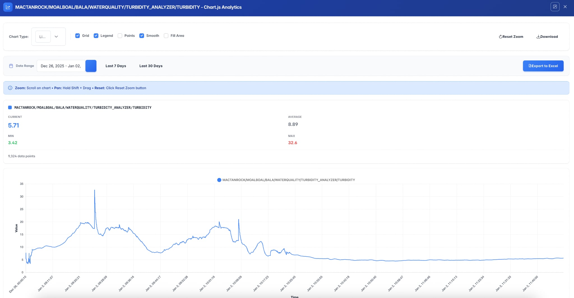
Task: Open the blue calendar picker button next to dates
Action: (x=91, y=66)
